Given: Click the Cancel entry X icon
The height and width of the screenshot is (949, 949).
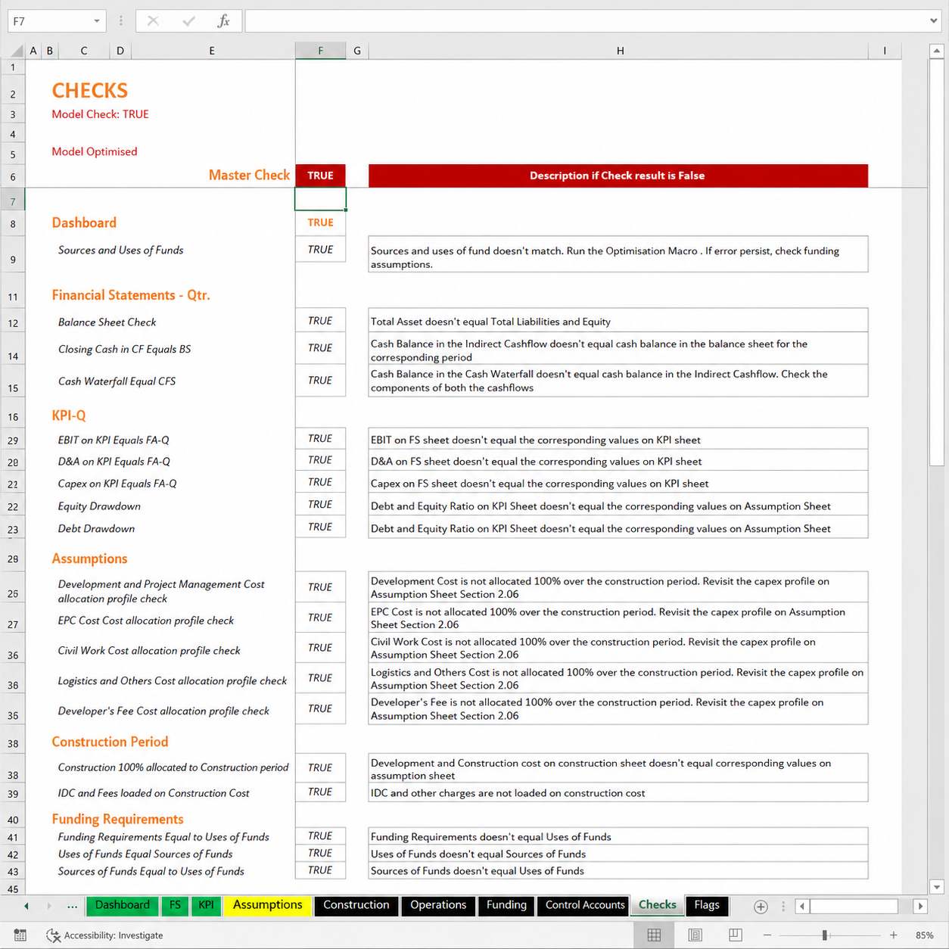Looking at the screenshot, I should tap(153, 21).
